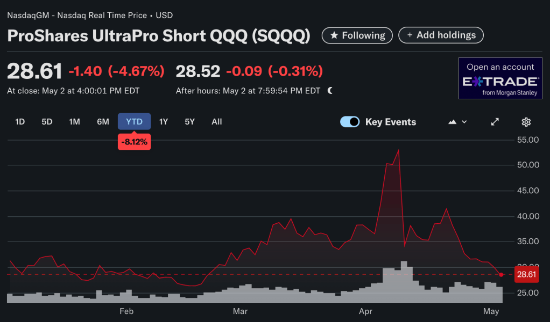Click the star icon in Following
This screenshot has height=322, width=550.
334,35
